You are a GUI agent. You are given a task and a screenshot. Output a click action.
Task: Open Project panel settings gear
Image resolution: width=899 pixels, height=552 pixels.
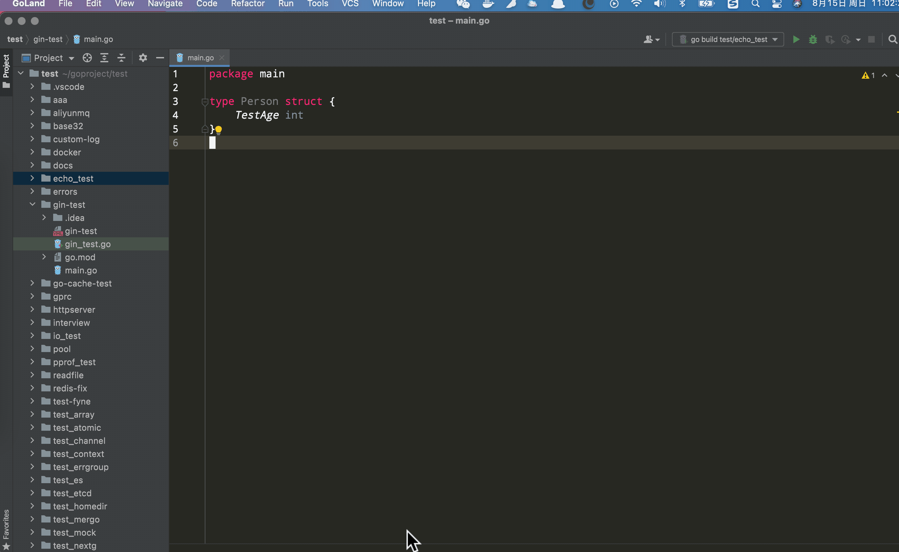coord(143,58)
